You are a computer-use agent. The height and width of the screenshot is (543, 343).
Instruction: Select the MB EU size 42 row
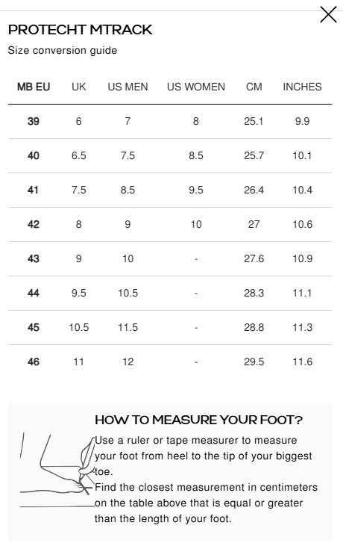point(170,224)
